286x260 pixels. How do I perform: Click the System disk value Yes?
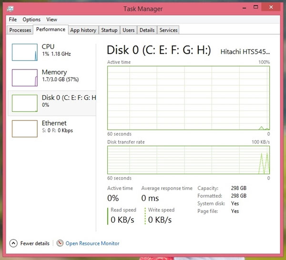click(x=235, y=203)
